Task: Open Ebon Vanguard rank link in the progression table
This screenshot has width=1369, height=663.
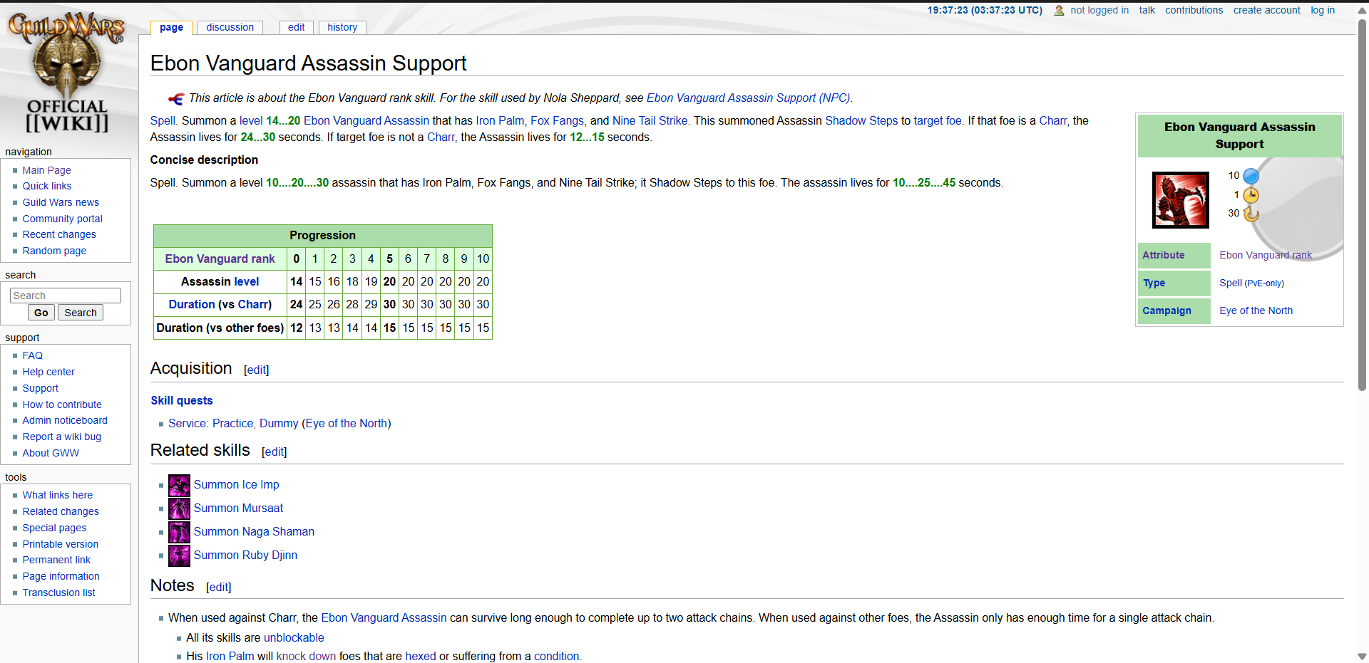Action: [x=220, y=259]
